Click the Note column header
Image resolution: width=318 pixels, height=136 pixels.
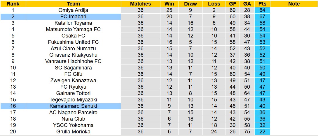click(293, 4)
